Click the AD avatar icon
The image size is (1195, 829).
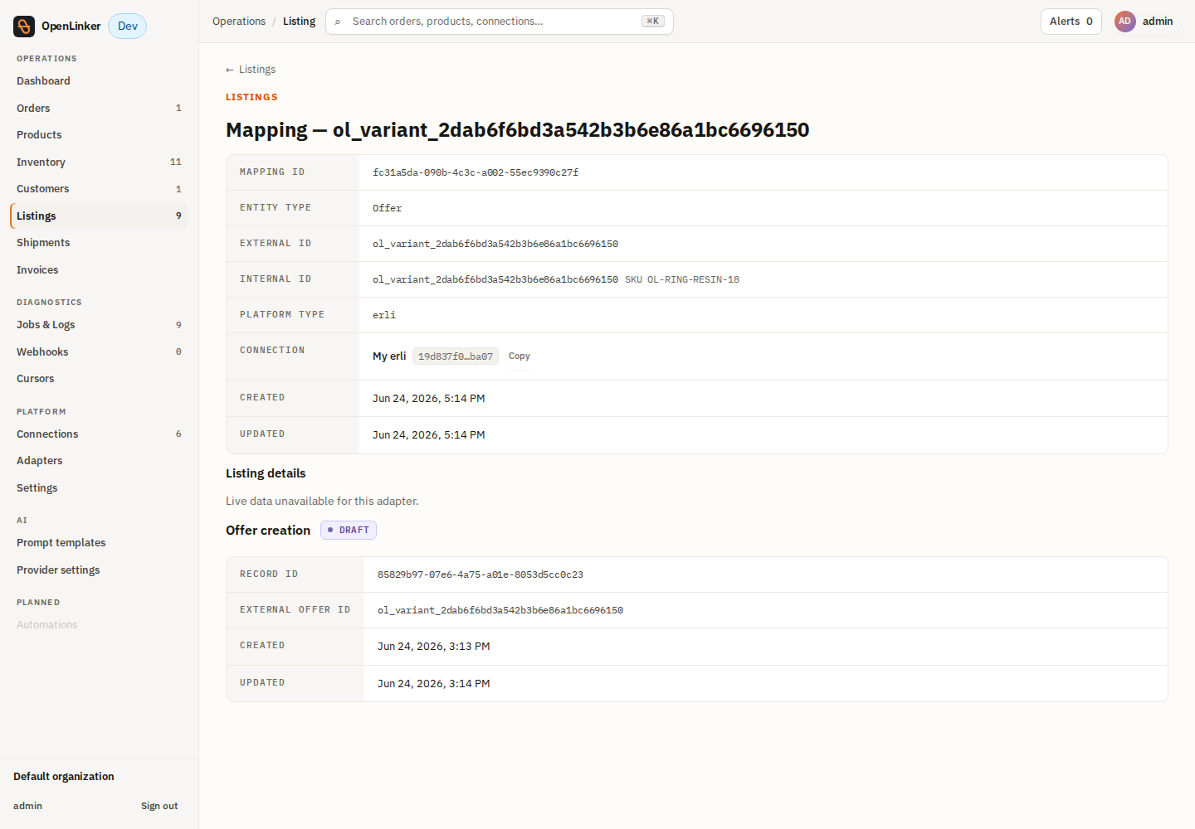click(1124, 22)
